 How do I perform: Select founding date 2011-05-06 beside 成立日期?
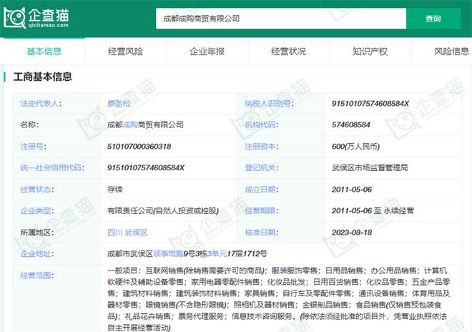pos(352,190)
